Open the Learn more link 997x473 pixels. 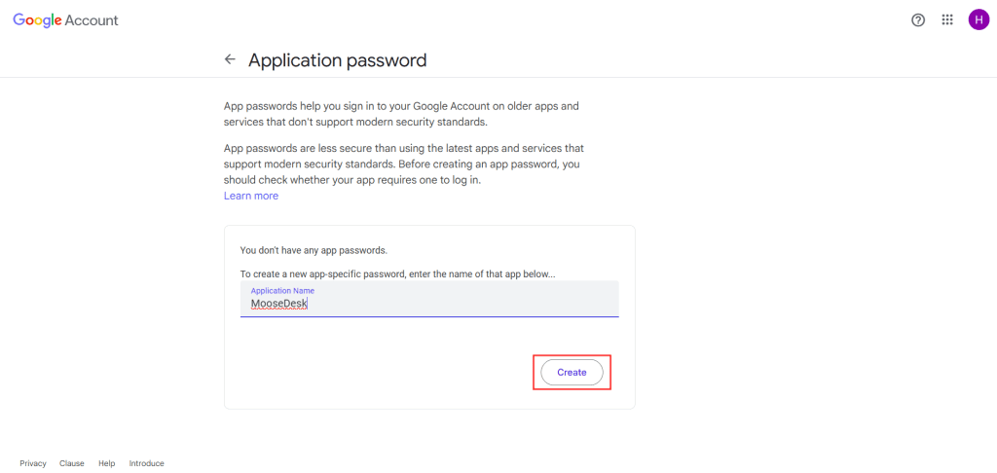(x=251, y=196)
